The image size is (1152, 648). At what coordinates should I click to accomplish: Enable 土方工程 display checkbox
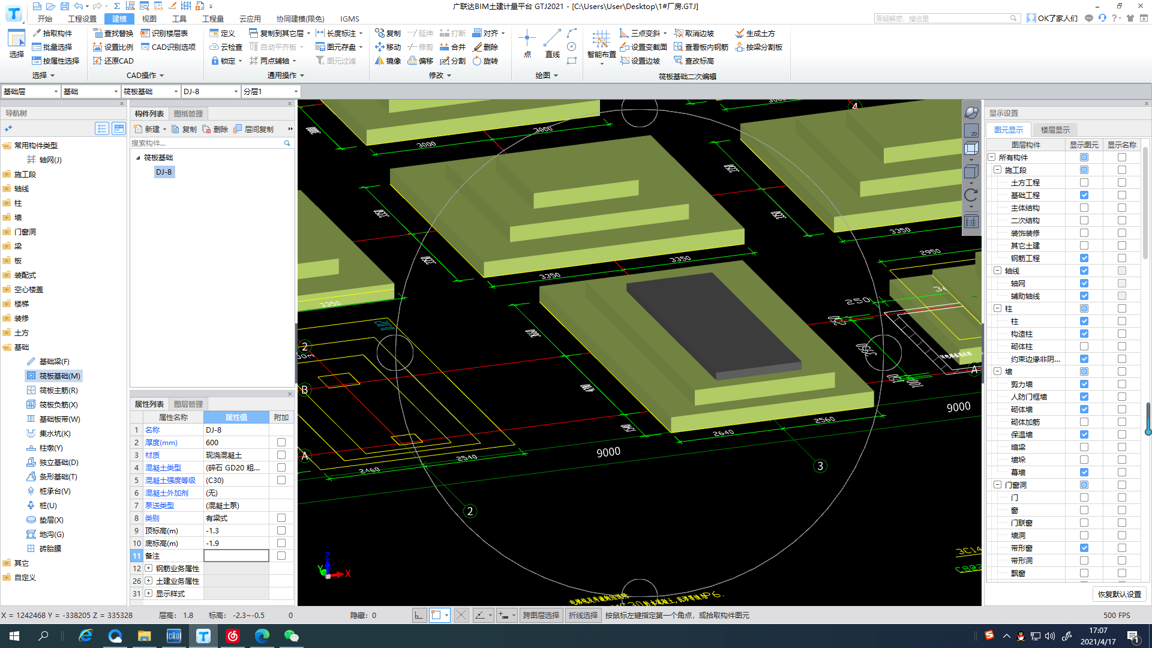click(x=1084, y=182)
